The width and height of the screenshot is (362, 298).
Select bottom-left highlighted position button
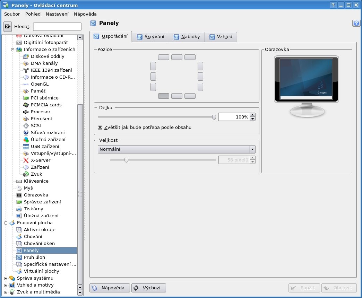[163, 96]
